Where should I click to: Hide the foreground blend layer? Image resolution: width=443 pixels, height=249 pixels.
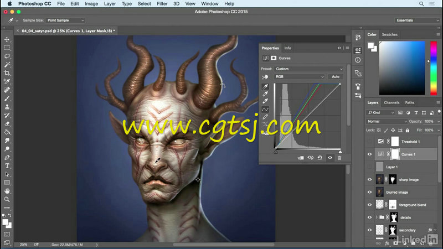coord(369,205)
